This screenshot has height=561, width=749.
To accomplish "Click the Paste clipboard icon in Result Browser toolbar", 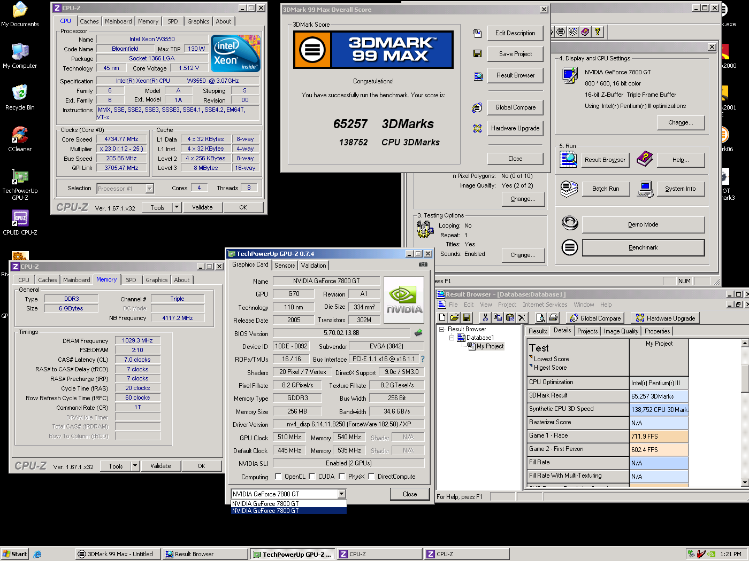I will point(510,318).
